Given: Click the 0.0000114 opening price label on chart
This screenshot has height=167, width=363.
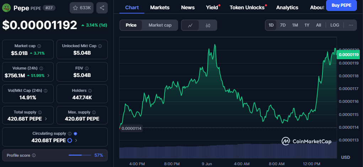Looking at the screenshot, I should pyautogui.click(x=131, y=128).
